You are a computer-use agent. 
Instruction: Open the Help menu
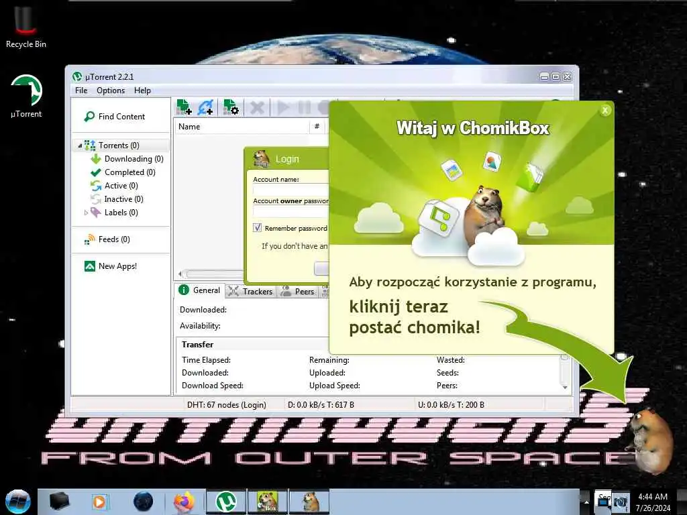142,91
